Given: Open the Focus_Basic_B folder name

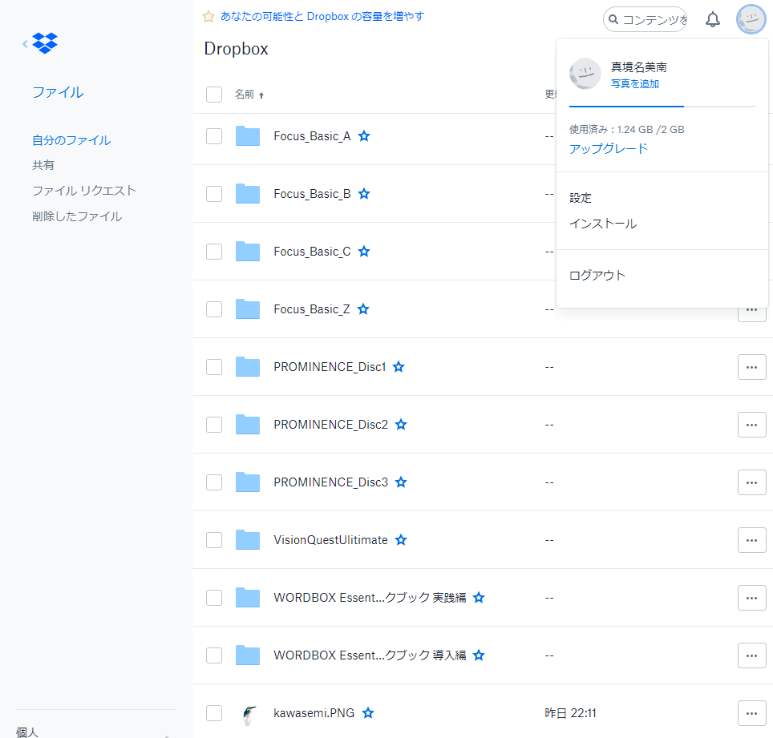Looking at the screenshot, I should 312,194.
